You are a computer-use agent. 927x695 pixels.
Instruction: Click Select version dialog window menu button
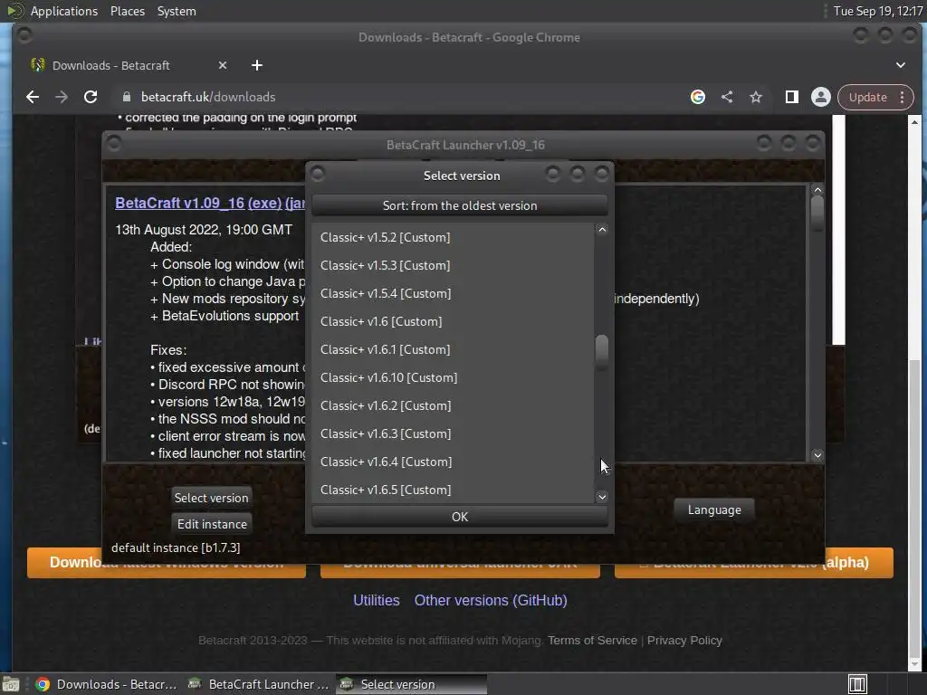pos(318,174)
